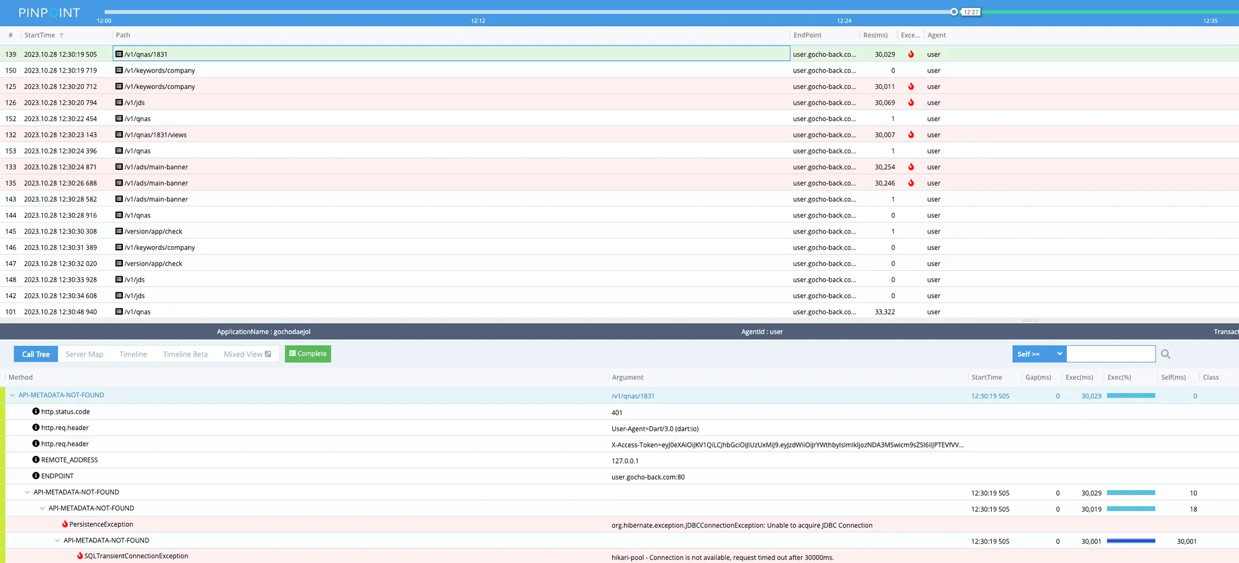Click the call tree search input field
The height and width of the screenshot is (563, 1239).
1111,354
